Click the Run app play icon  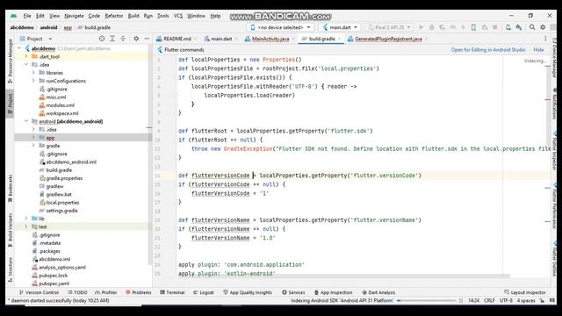tap(421, 27)
